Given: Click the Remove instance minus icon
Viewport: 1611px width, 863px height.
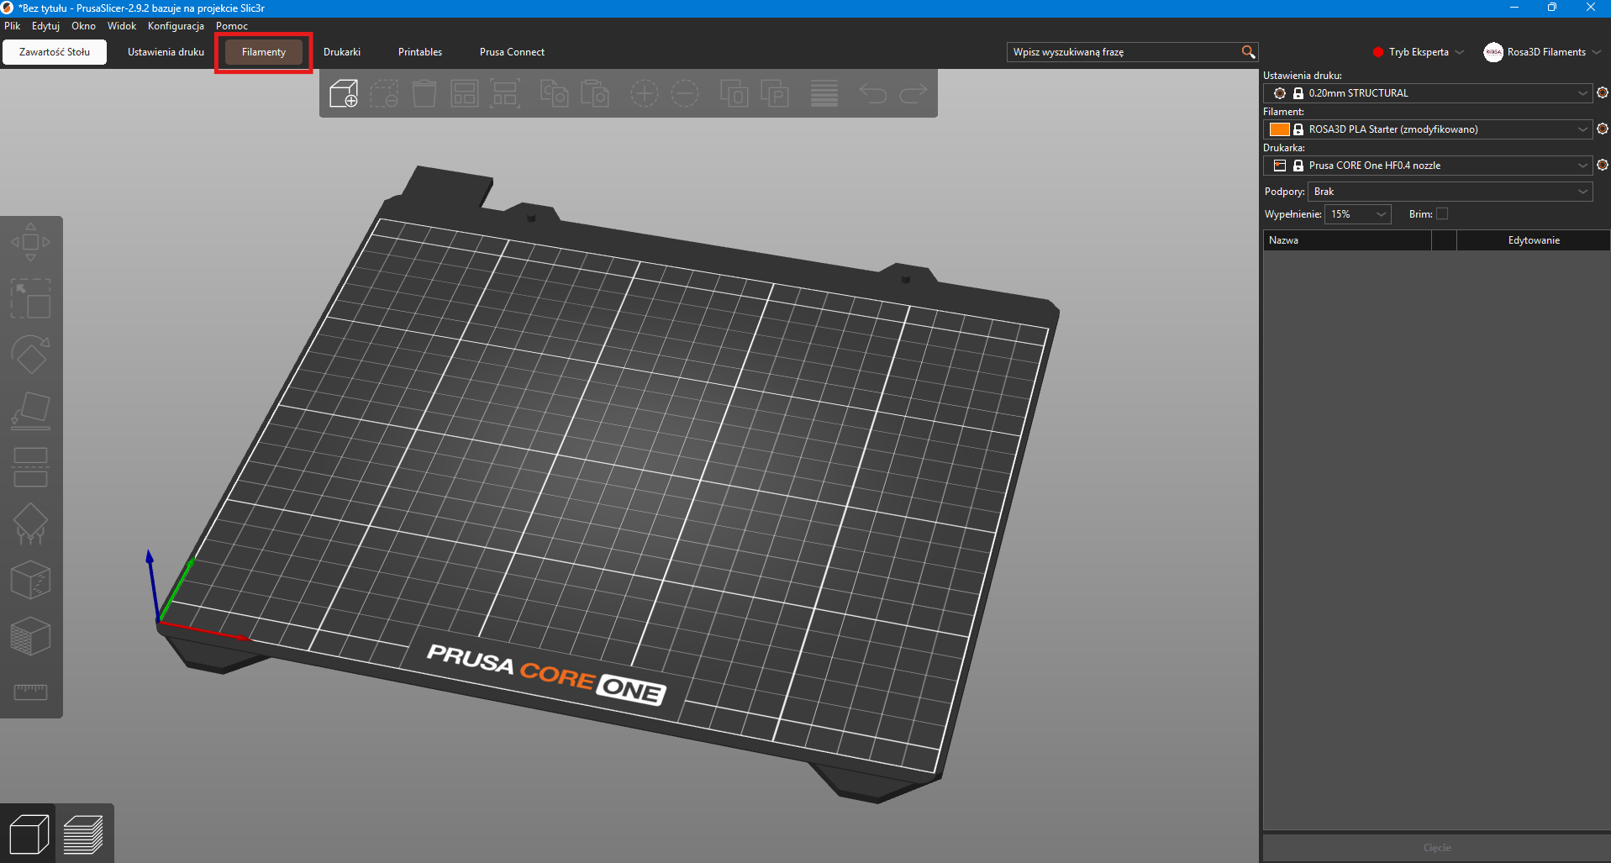Looking at the screenshot, I should (x=685, y=93).
